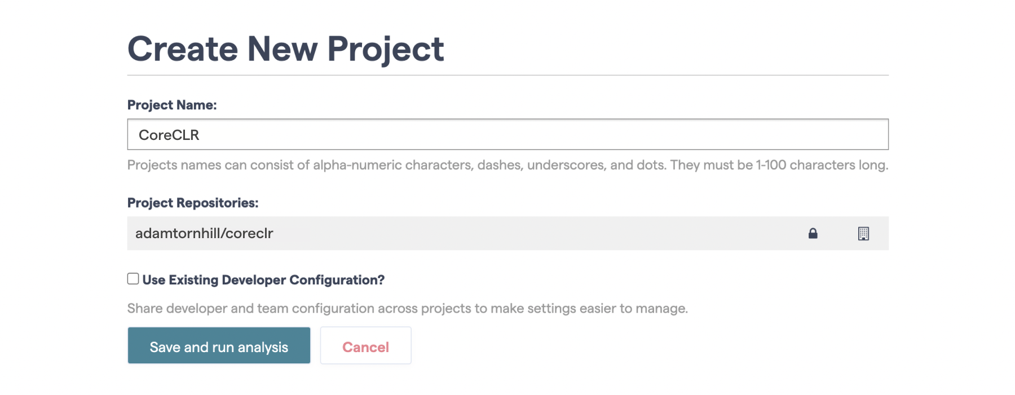1015x395 pixels.
Task: Open the Project Repositories selector
Action: 395,233
